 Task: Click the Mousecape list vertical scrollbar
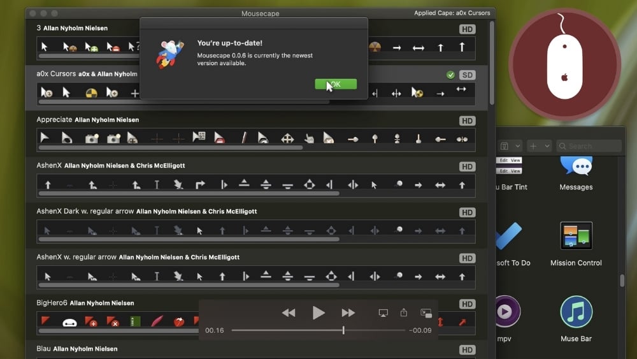491,64
